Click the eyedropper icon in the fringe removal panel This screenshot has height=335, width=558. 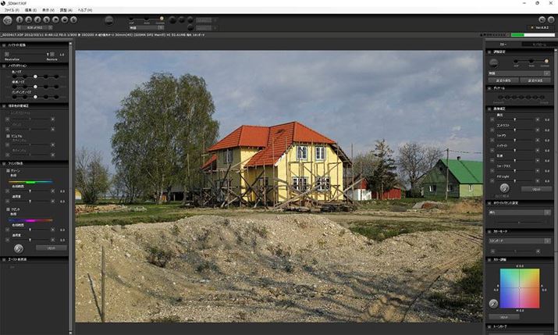pos(16,247)
